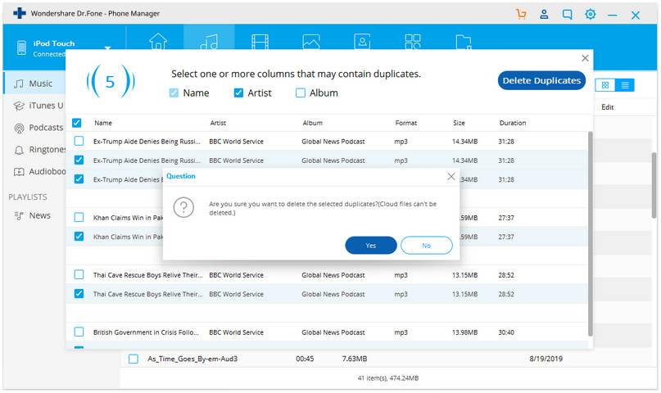
Task: Toggle the select-all checkbox in header
Action: (x=77, y=123)
